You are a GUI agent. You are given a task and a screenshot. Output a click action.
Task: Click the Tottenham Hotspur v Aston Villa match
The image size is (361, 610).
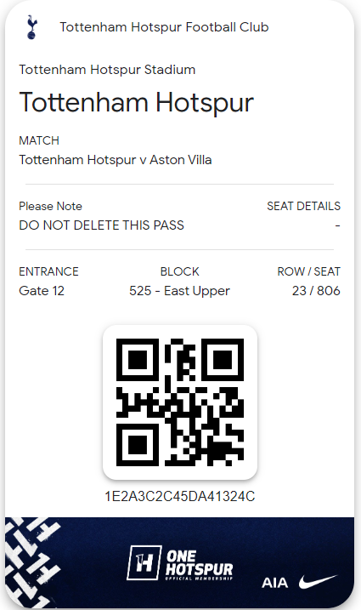click(x=116, y=160)
